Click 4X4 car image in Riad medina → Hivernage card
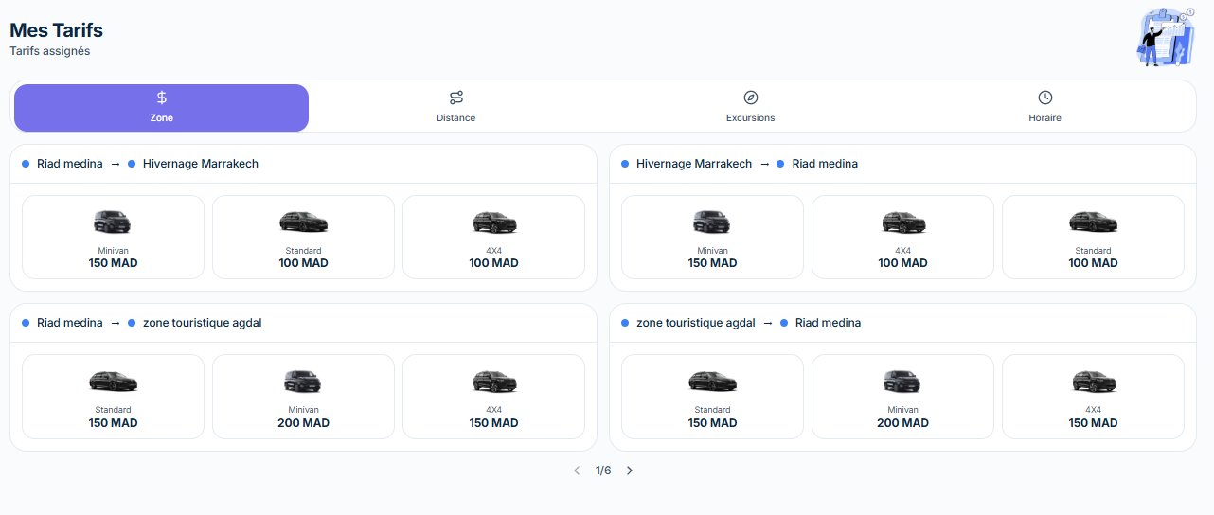Viewport: 1214px width, 515px height. coord(493,222)
